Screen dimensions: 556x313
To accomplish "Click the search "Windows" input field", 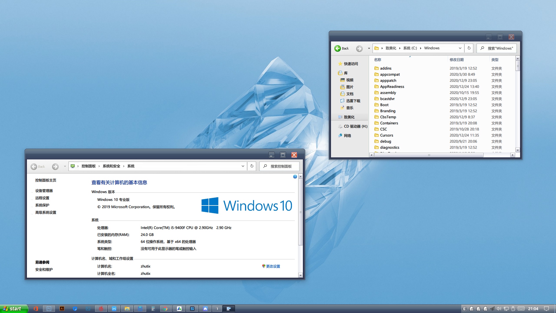I will click(497, 48).
